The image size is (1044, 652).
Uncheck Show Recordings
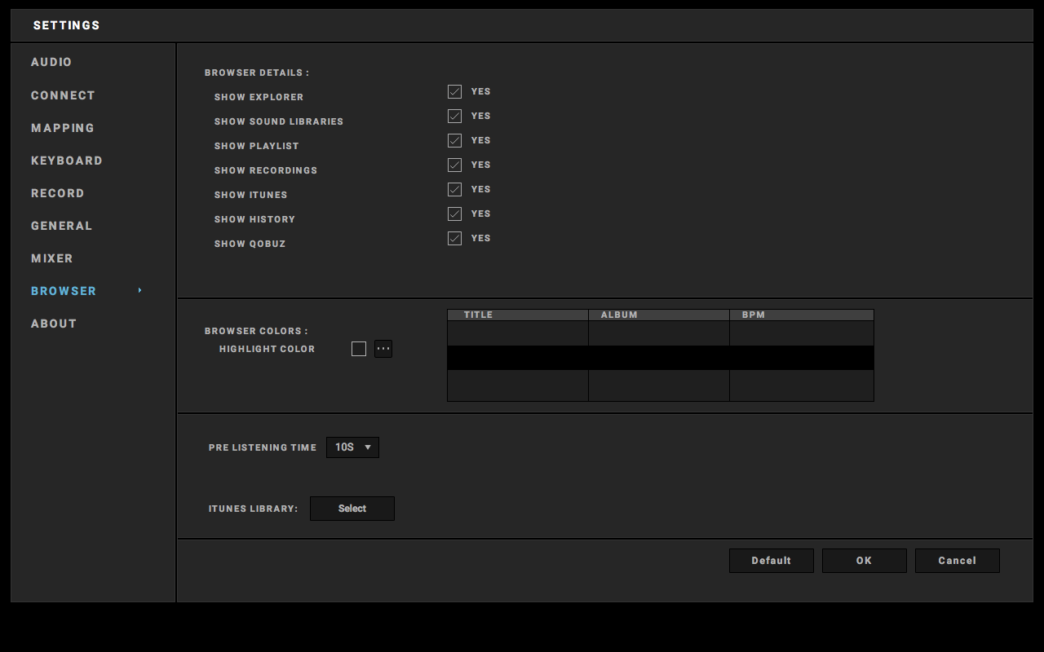tap(454, 165)
